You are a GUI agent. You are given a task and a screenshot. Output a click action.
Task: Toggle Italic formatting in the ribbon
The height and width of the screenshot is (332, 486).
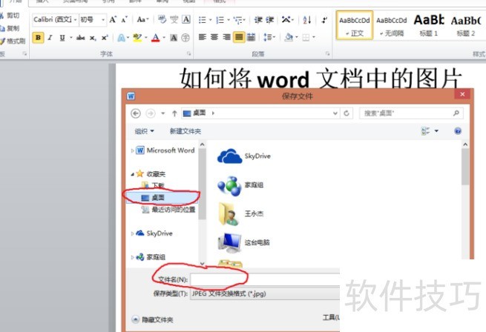[x=50, y=37]
